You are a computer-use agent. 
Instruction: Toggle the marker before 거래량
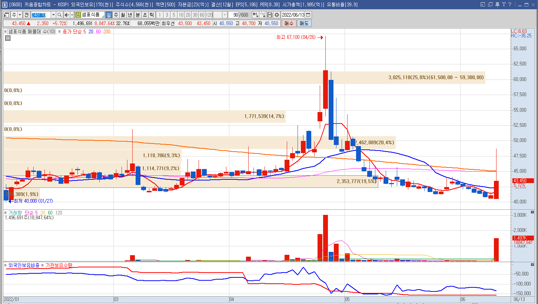coord(6,213)
